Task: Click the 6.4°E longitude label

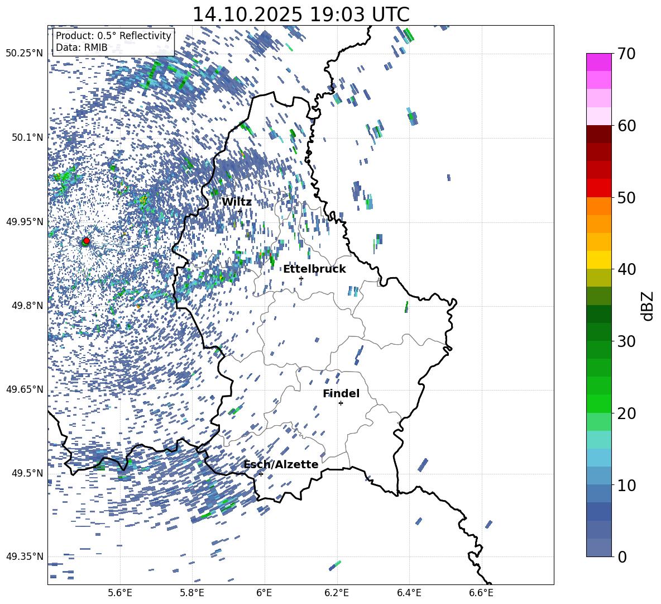Action: pos(409,593)
